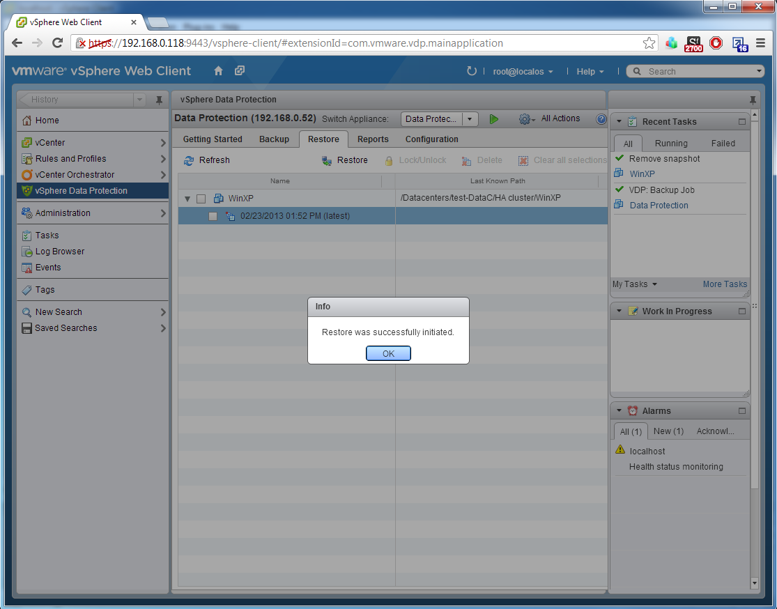Open Tags in navigator
The image size is (777, 609).
93,289
